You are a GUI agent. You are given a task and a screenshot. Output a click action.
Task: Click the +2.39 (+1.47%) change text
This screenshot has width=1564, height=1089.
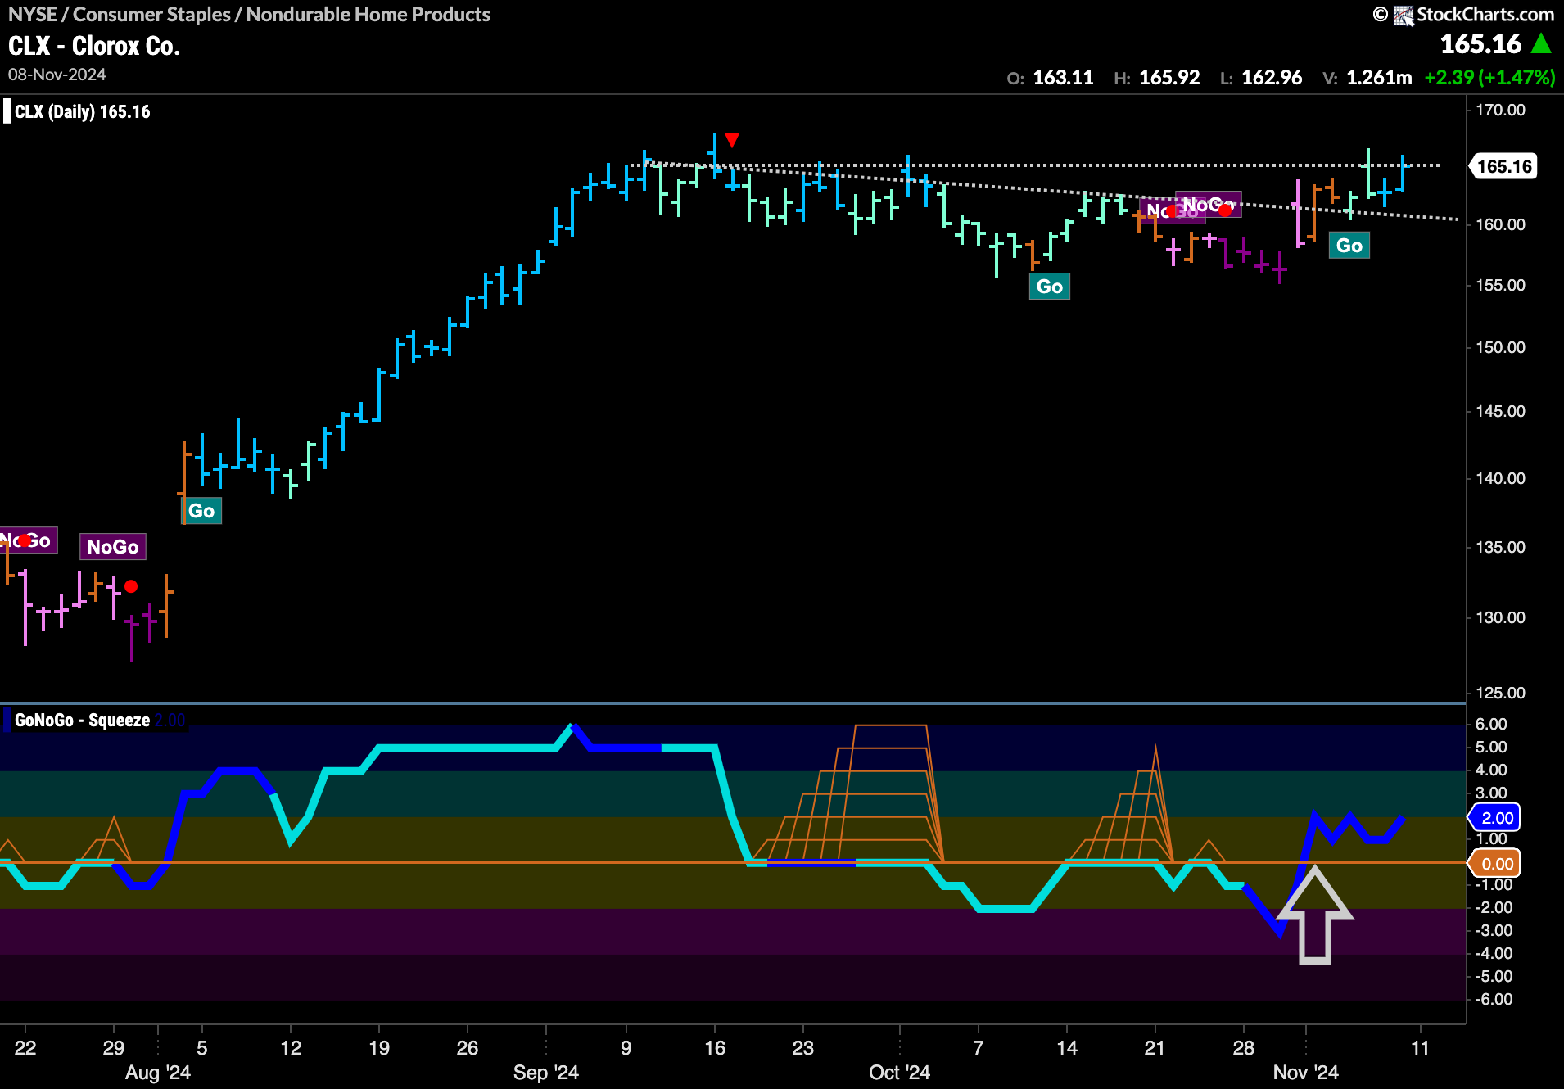tap(1489, 78)
